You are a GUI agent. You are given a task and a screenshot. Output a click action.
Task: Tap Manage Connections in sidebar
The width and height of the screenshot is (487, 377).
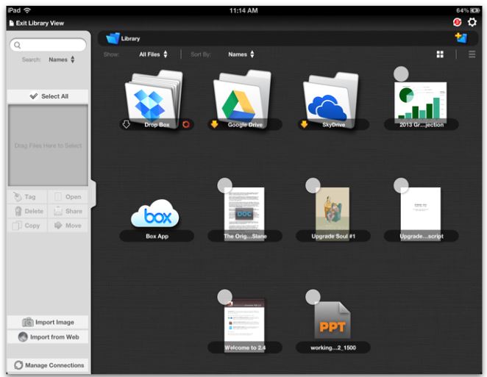49,365
